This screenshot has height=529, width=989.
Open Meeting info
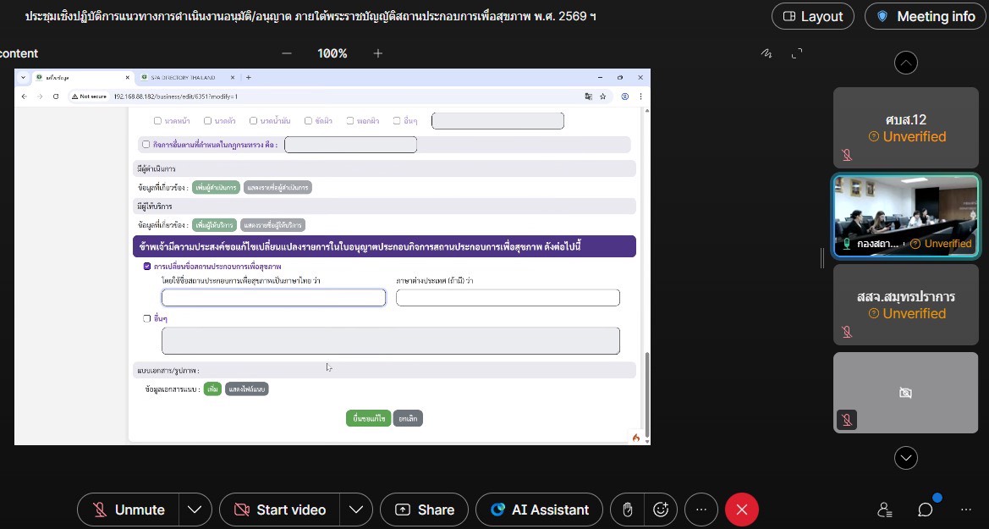[925, 16]
